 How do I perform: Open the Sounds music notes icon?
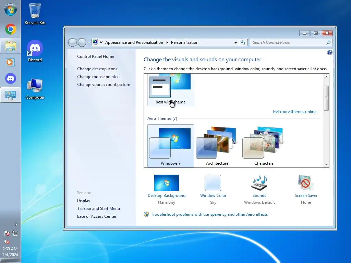259,183
